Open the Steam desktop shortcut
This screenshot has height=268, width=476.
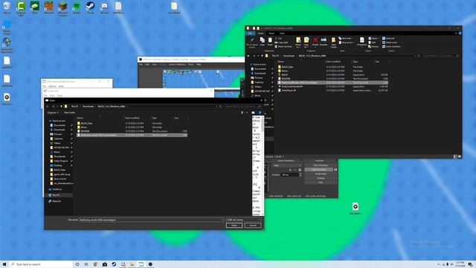[x=90, y=7]
